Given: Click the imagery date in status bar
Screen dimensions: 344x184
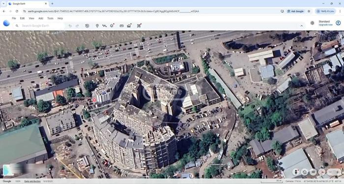Looking at the screenshot, I should 48,182.
